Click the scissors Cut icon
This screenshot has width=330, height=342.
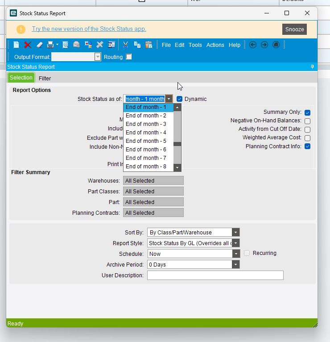(x=125, y=45)
